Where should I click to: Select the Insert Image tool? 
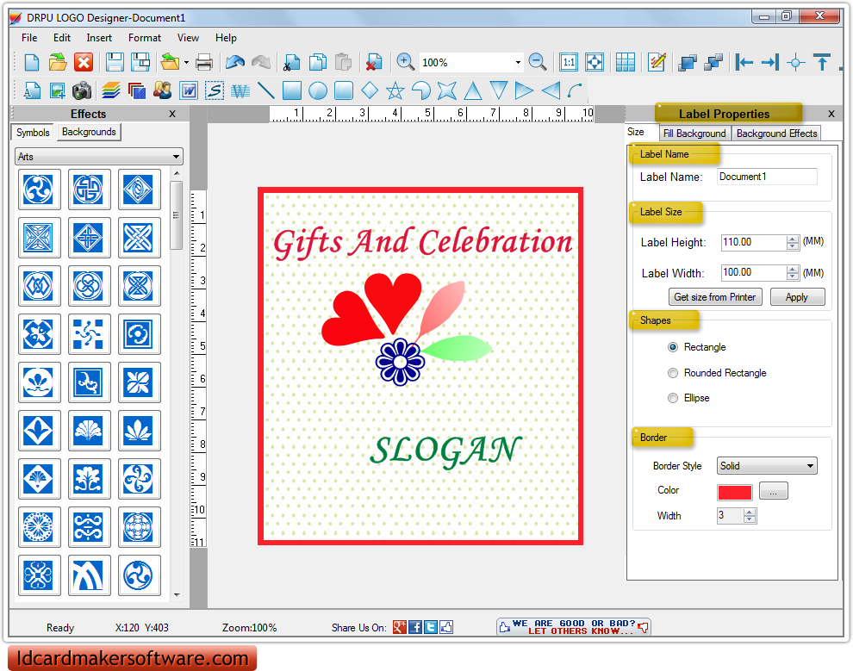55,90
